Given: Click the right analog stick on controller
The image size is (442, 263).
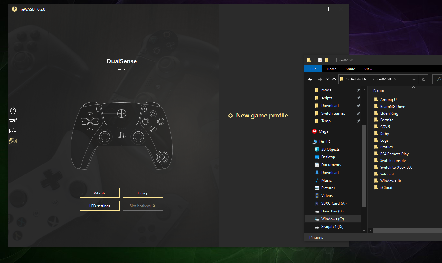Looking at the screenshot, I should 138,137.
